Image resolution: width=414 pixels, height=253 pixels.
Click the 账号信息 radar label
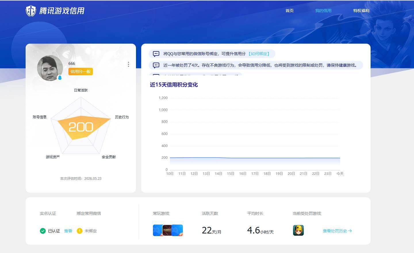coord(40,117)
